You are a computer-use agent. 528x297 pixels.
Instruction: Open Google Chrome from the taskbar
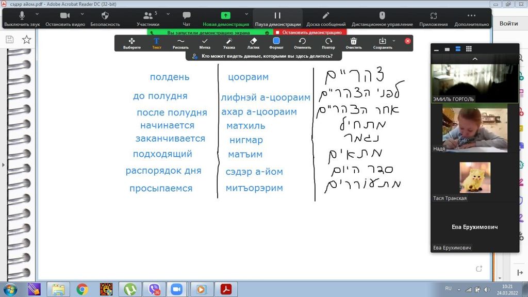pos(81,289)
